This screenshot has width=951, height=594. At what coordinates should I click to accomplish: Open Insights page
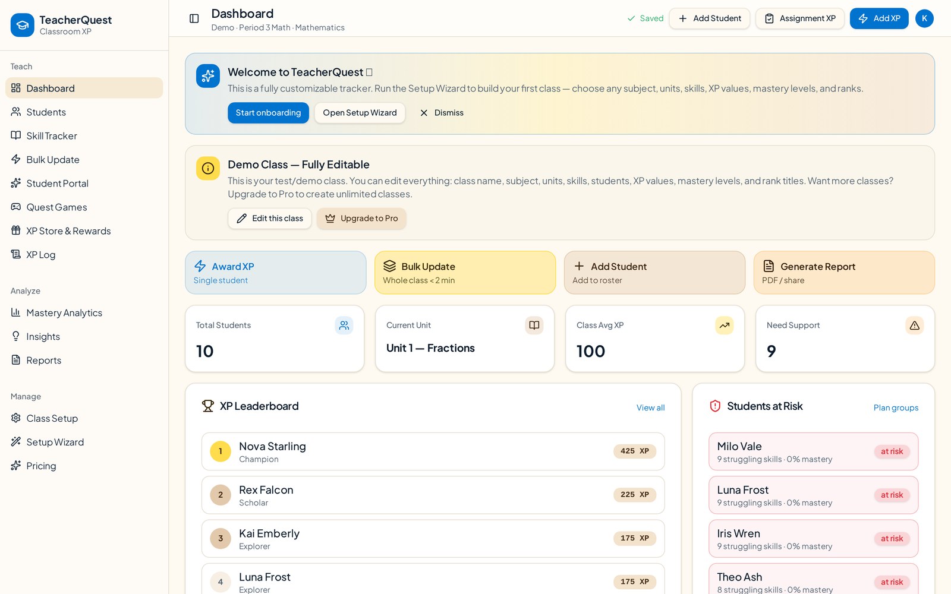(x=84, y=336)
